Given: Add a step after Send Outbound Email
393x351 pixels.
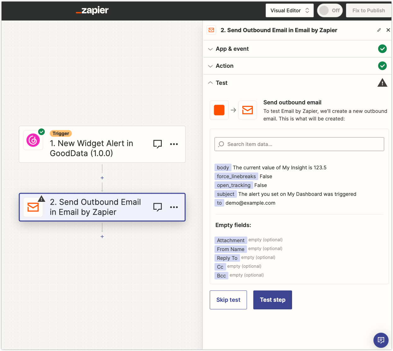Looking at the screenshot, I should (102, 237).
